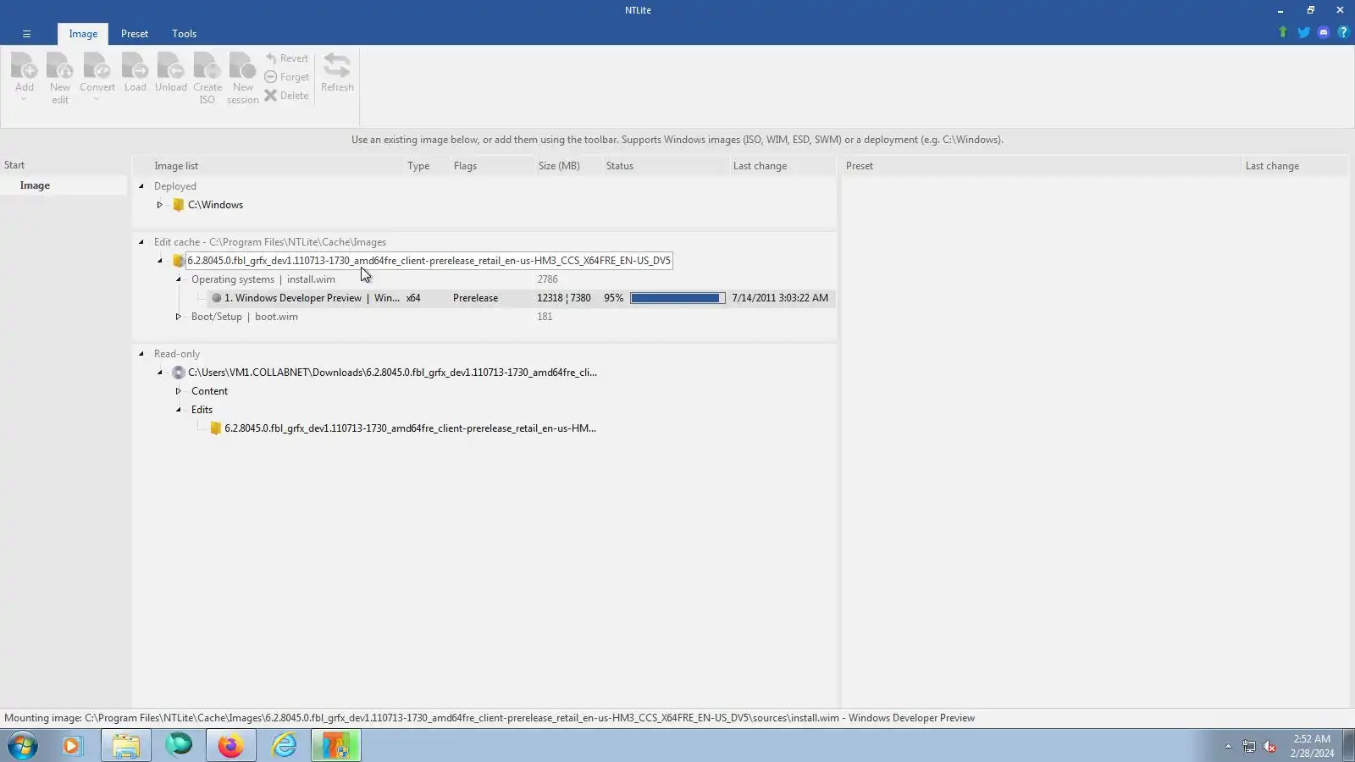Click the Prerelease flag cell

point(475,298)
